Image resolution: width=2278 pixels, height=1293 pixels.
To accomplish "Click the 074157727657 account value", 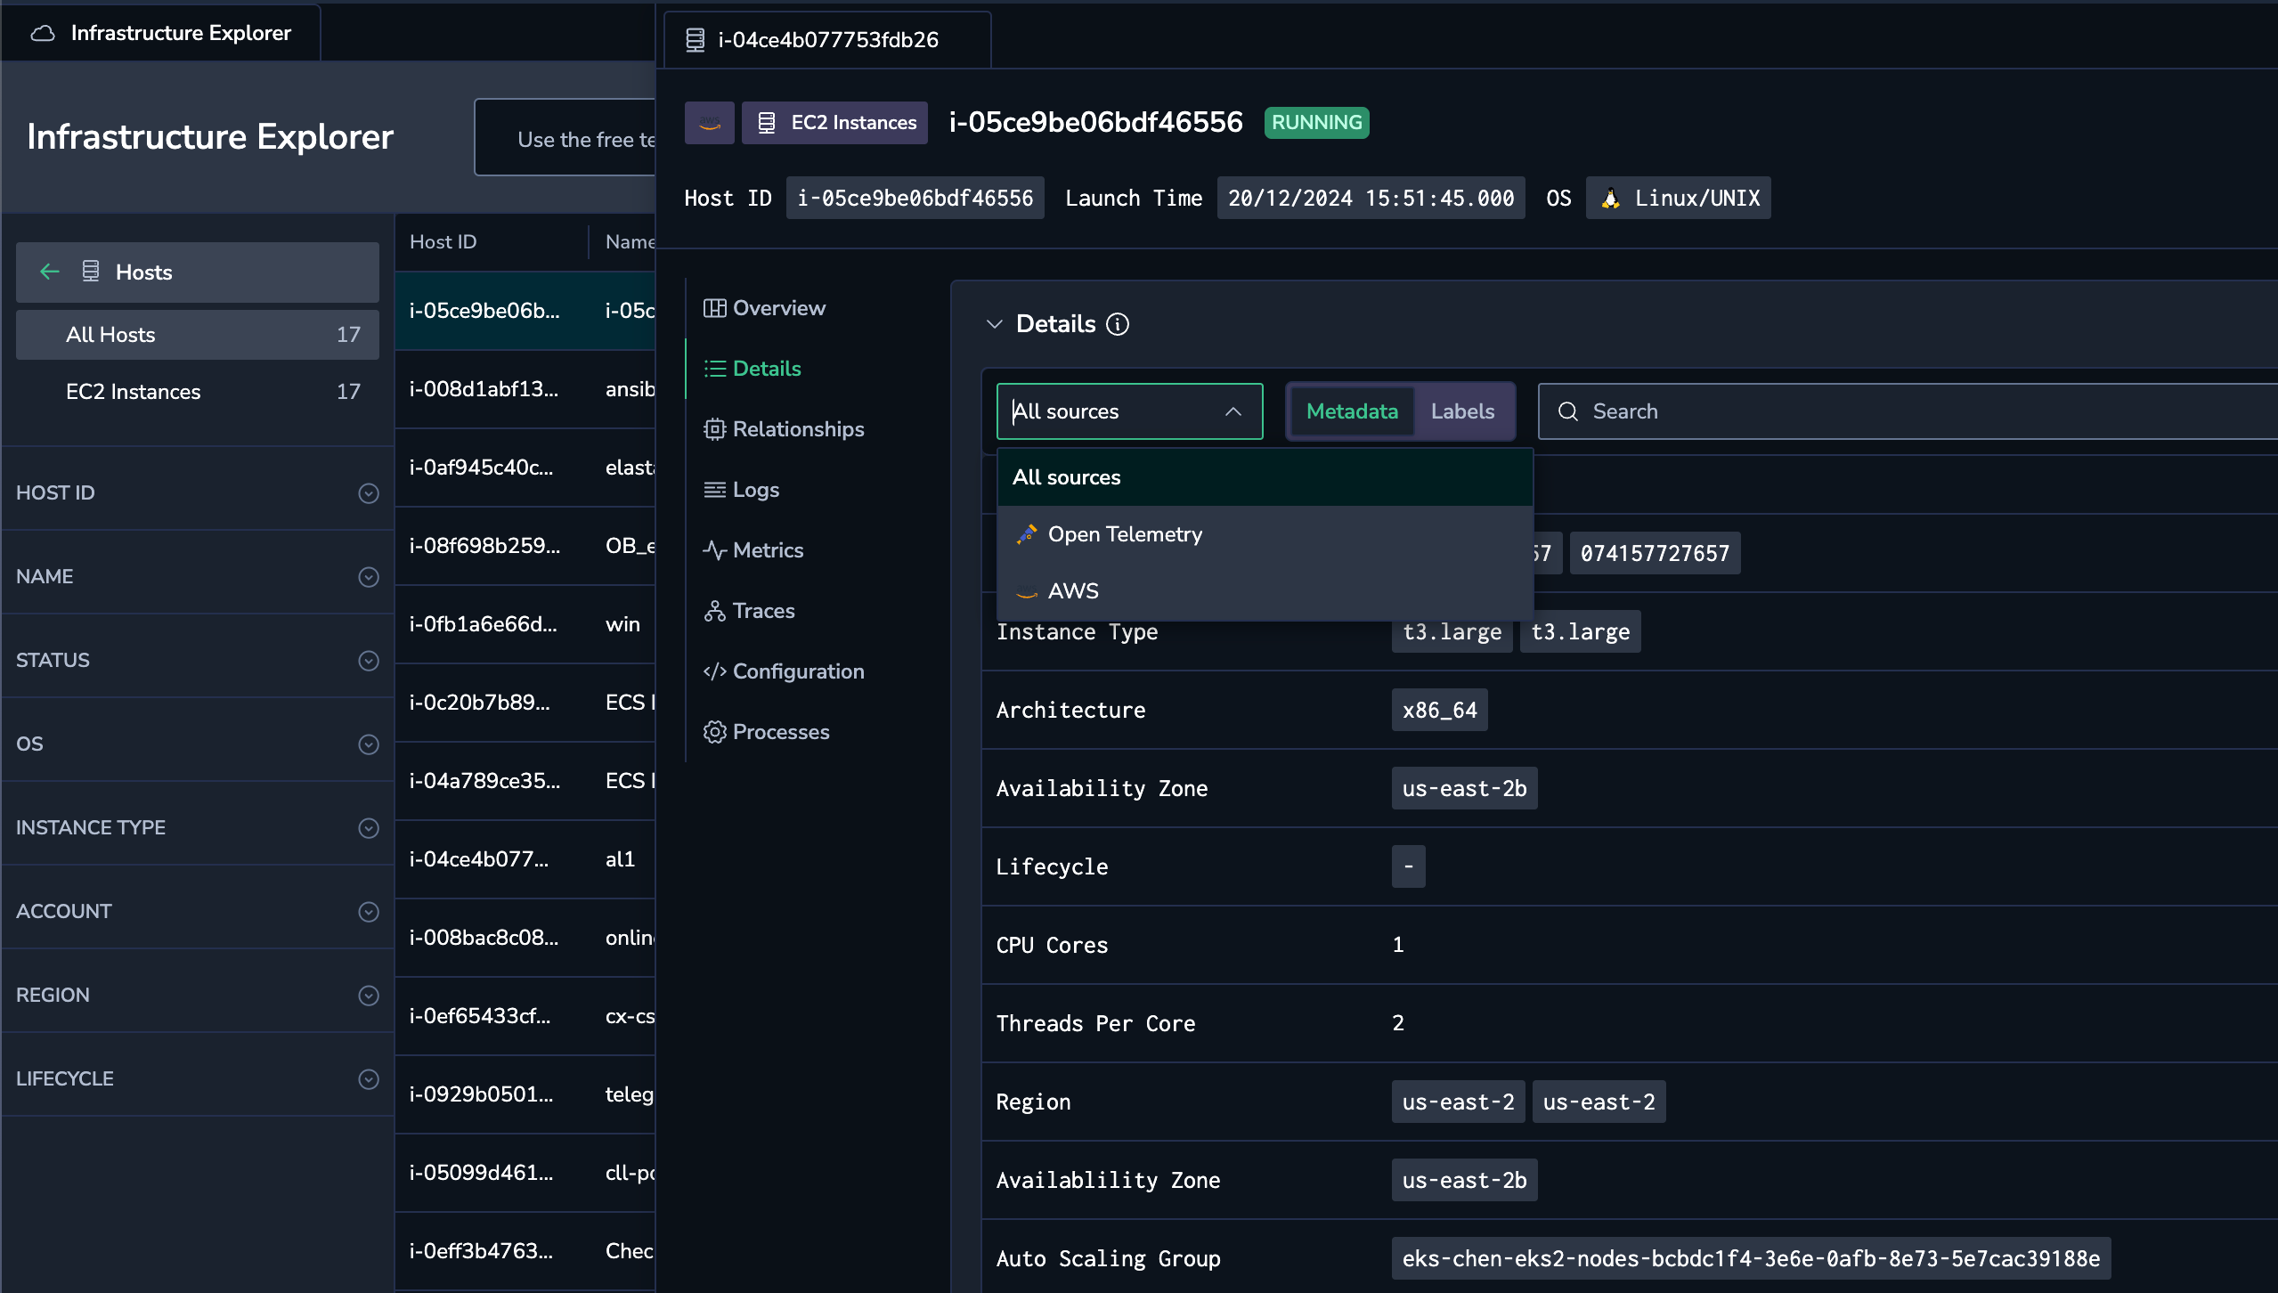I will (1655, 554).
